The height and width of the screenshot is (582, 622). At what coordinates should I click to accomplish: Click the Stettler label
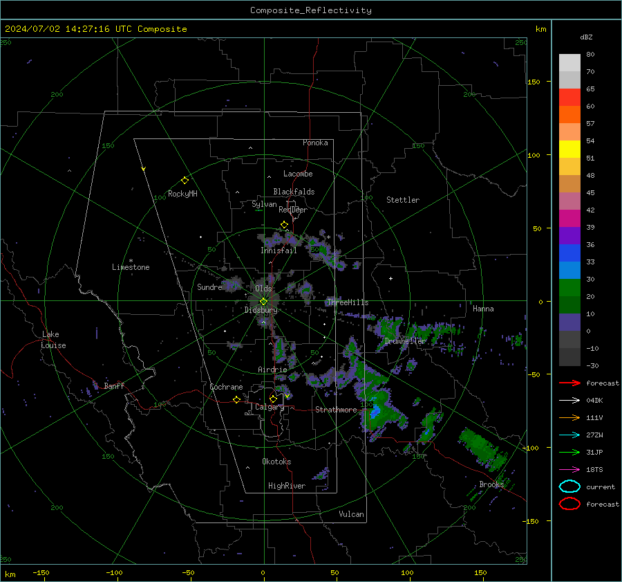point(403,200)
